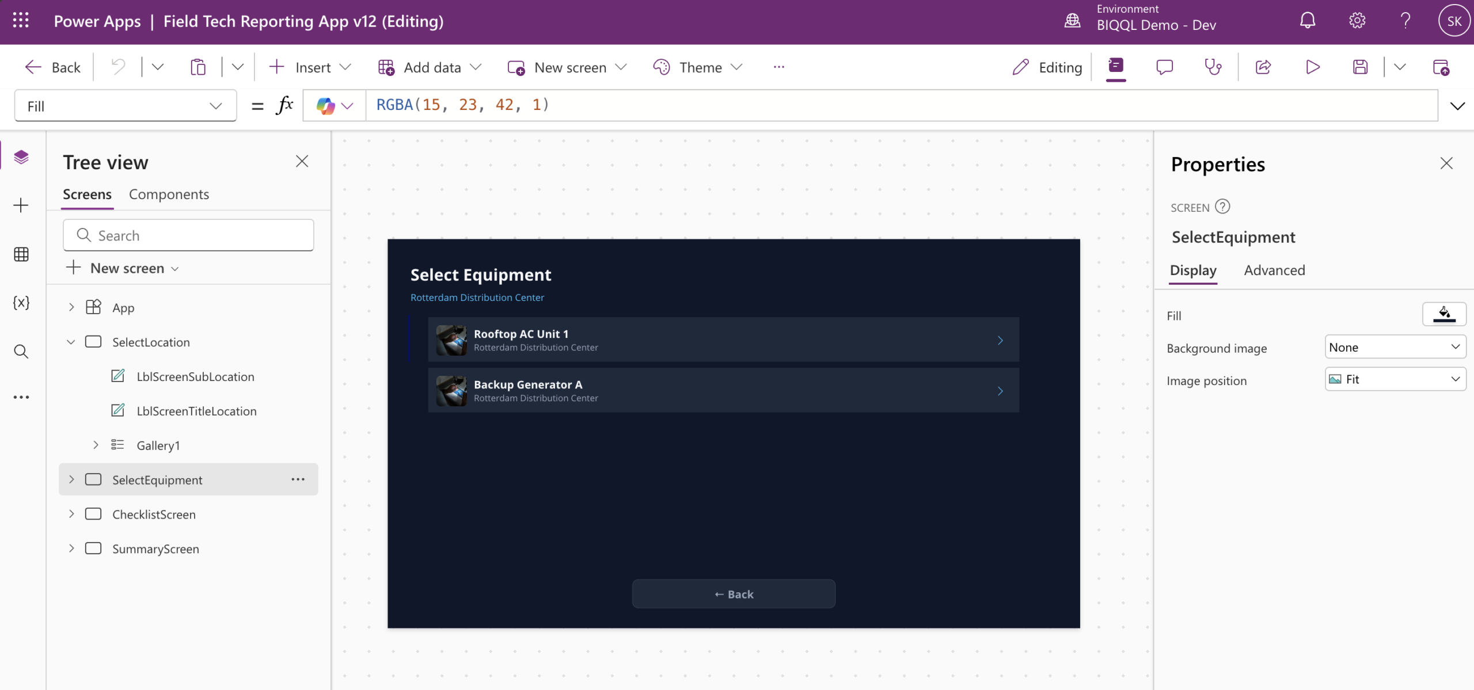
Task: Open the toolbar overflow ellipsis
Action: tap(778, 67)
